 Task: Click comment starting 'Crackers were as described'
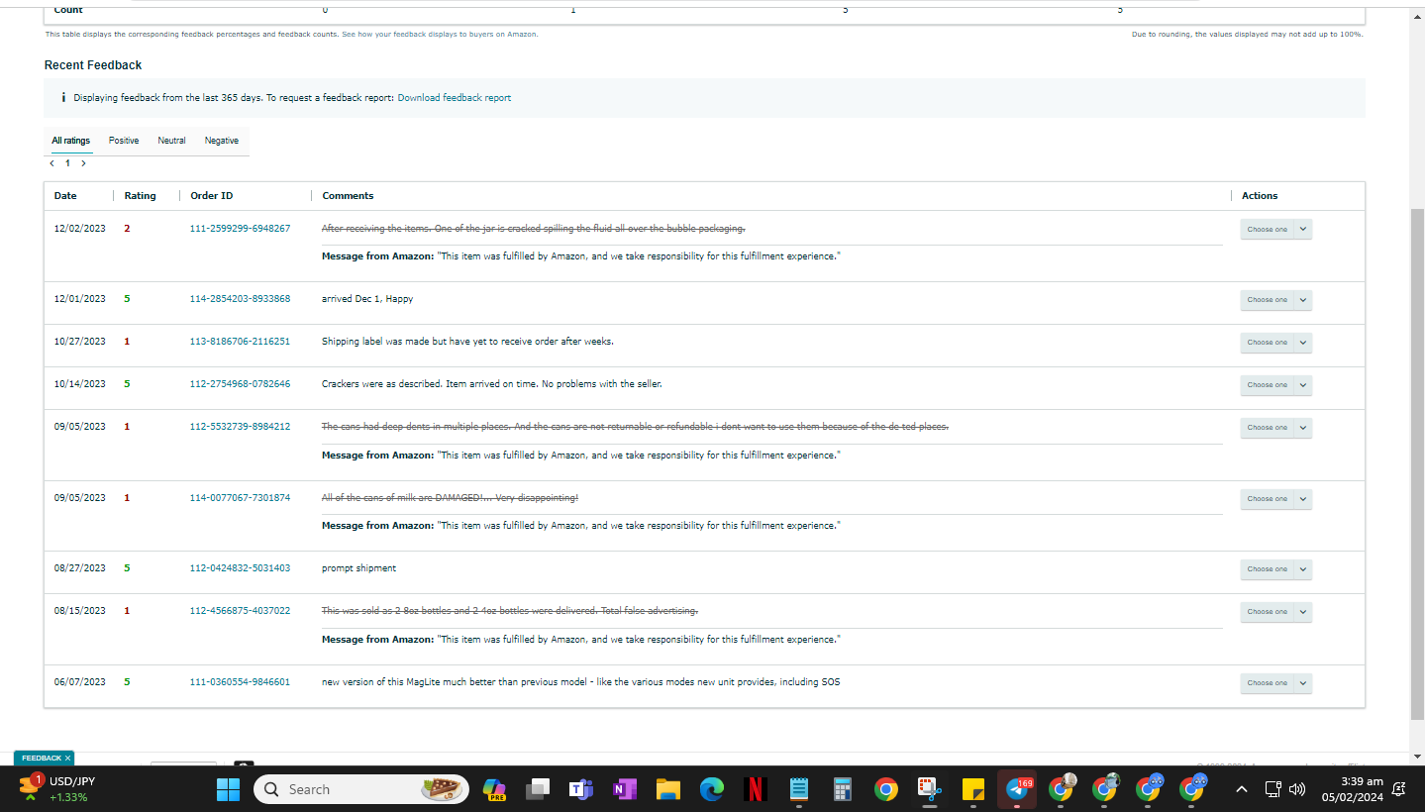coord(491,383)
